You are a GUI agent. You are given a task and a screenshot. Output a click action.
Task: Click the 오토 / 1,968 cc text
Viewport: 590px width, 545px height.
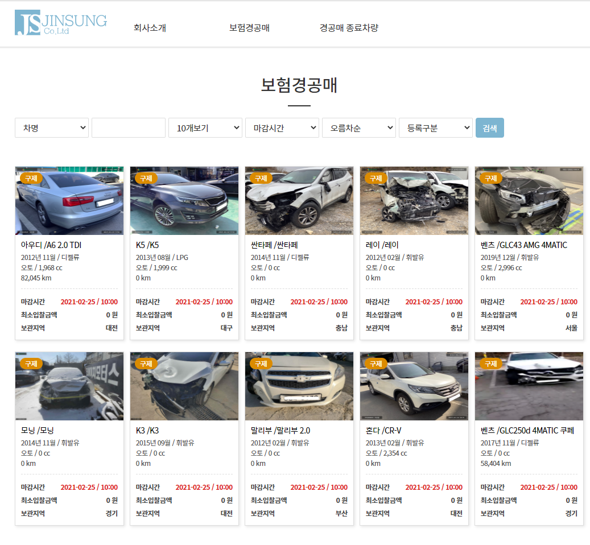click(x=42, y=268)
